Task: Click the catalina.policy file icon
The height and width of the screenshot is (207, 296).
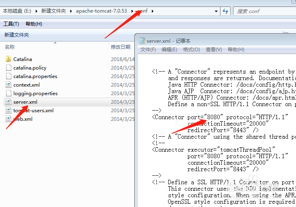Action: click(8, 68)
